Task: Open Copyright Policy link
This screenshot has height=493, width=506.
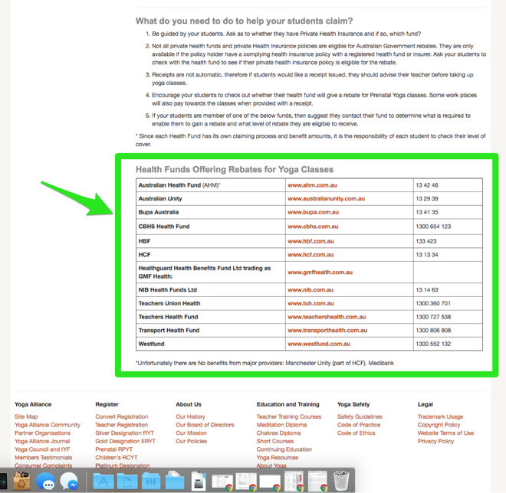Action: pos(439,425)
